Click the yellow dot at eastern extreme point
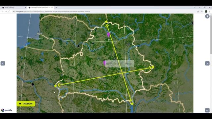Screen dimensions: 212x119 (153, 67)
